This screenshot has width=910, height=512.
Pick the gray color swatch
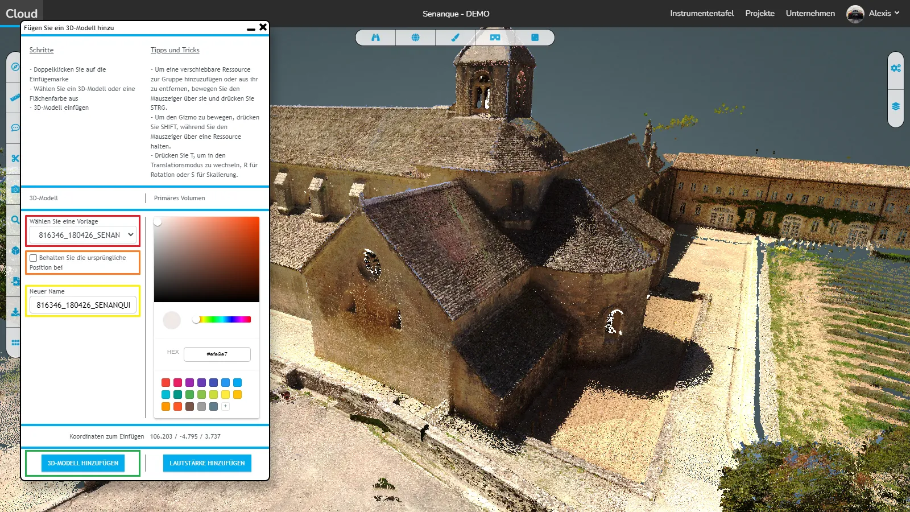201,406
